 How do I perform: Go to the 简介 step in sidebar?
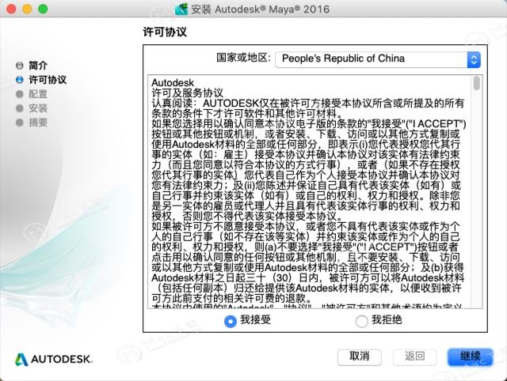pos(38,66)
